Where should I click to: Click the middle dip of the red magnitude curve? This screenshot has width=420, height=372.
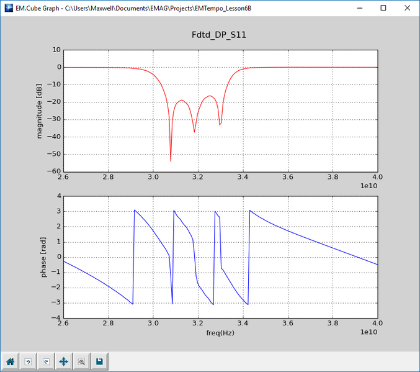194,132
